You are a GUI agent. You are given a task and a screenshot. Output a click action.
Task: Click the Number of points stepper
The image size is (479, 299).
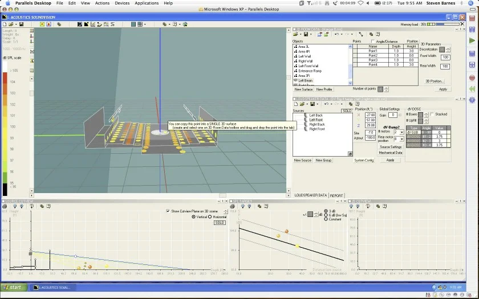coord(386,89)
